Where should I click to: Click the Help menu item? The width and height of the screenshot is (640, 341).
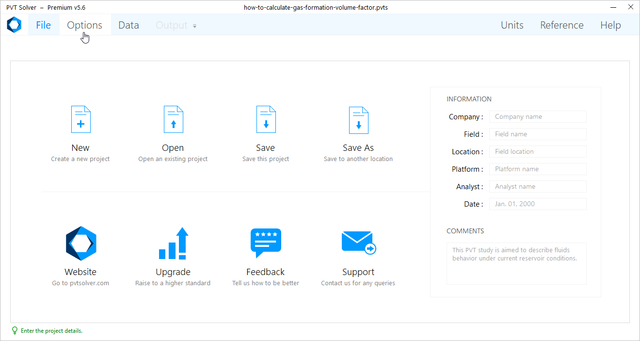[x=610, y=25]
